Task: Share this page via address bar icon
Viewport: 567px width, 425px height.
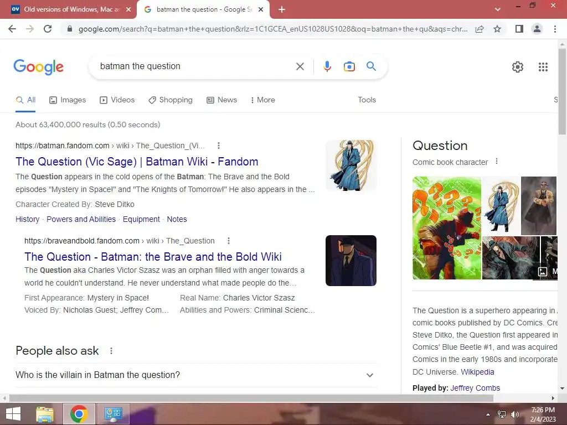Action: (480, 29)
